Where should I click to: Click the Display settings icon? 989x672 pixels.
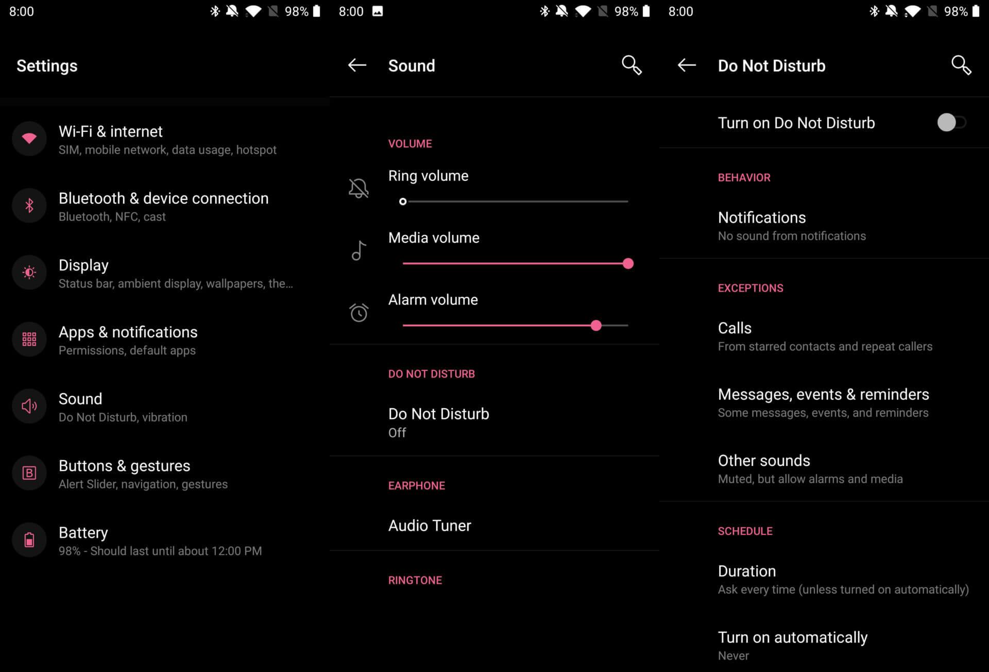point(30,272)
